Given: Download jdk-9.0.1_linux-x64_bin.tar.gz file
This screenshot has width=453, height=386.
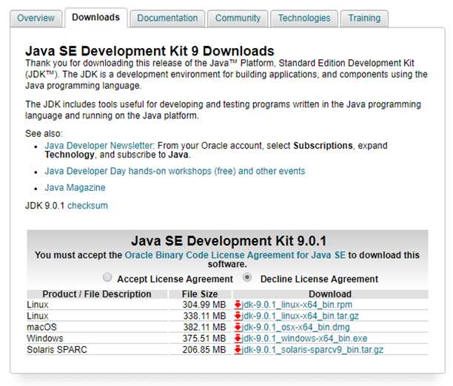Looking at the screenshot, I should point(300,316).
